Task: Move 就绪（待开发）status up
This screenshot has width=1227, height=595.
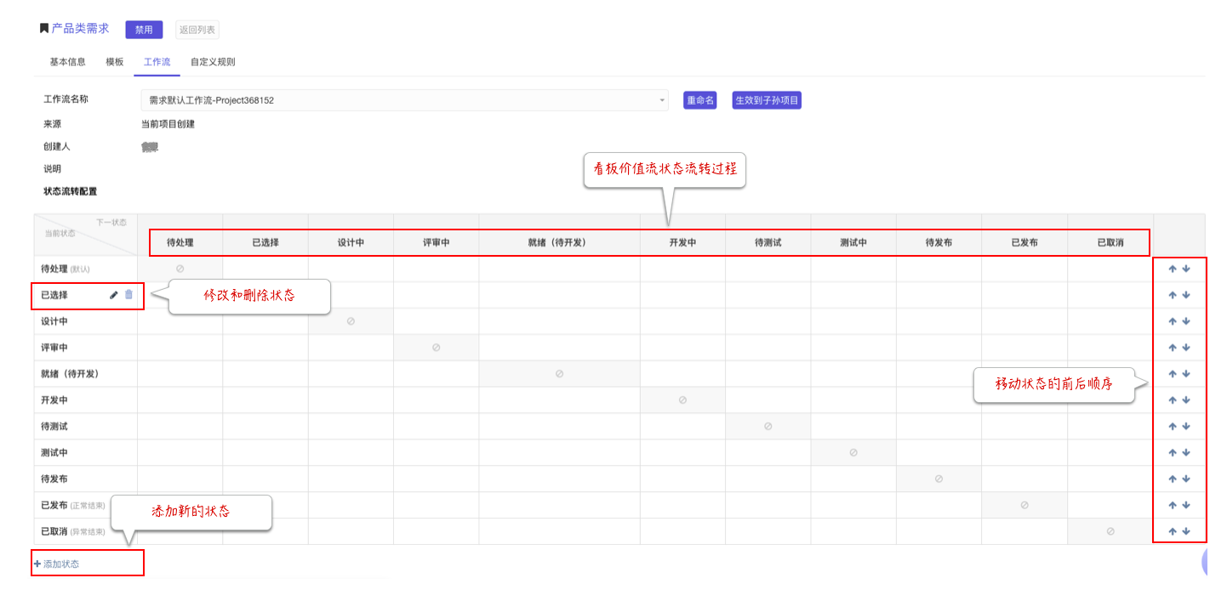Action: (1172, 374)
